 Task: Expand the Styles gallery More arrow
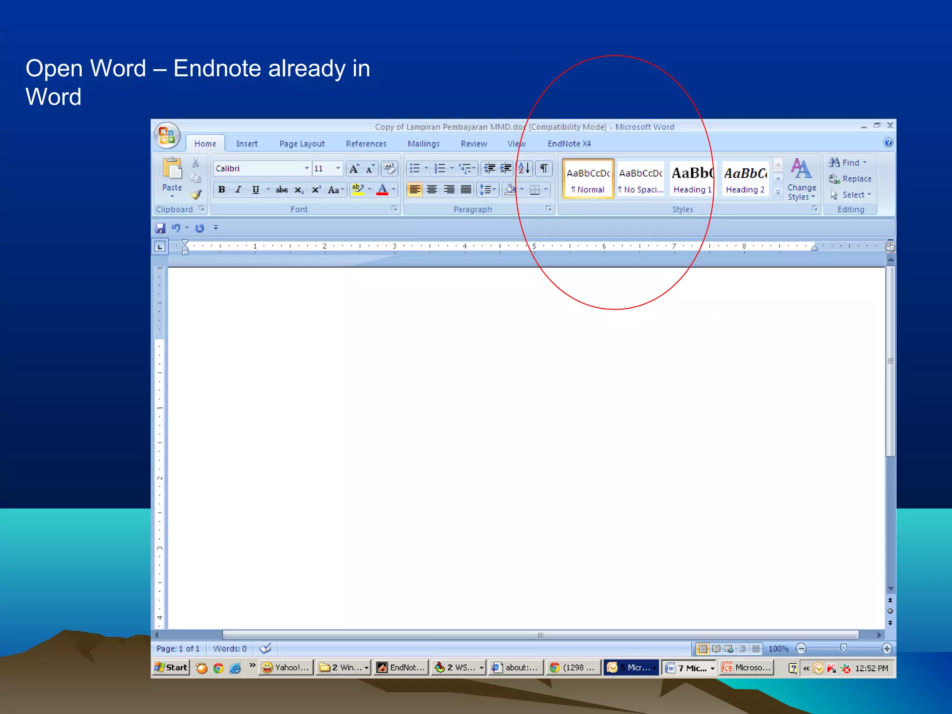778,193
